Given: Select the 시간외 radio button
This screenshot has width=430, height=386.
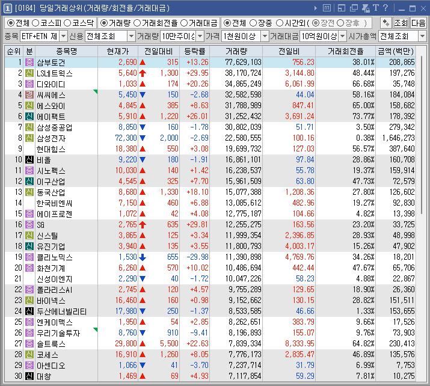Looking at the screenshot, I should (280, 23).
